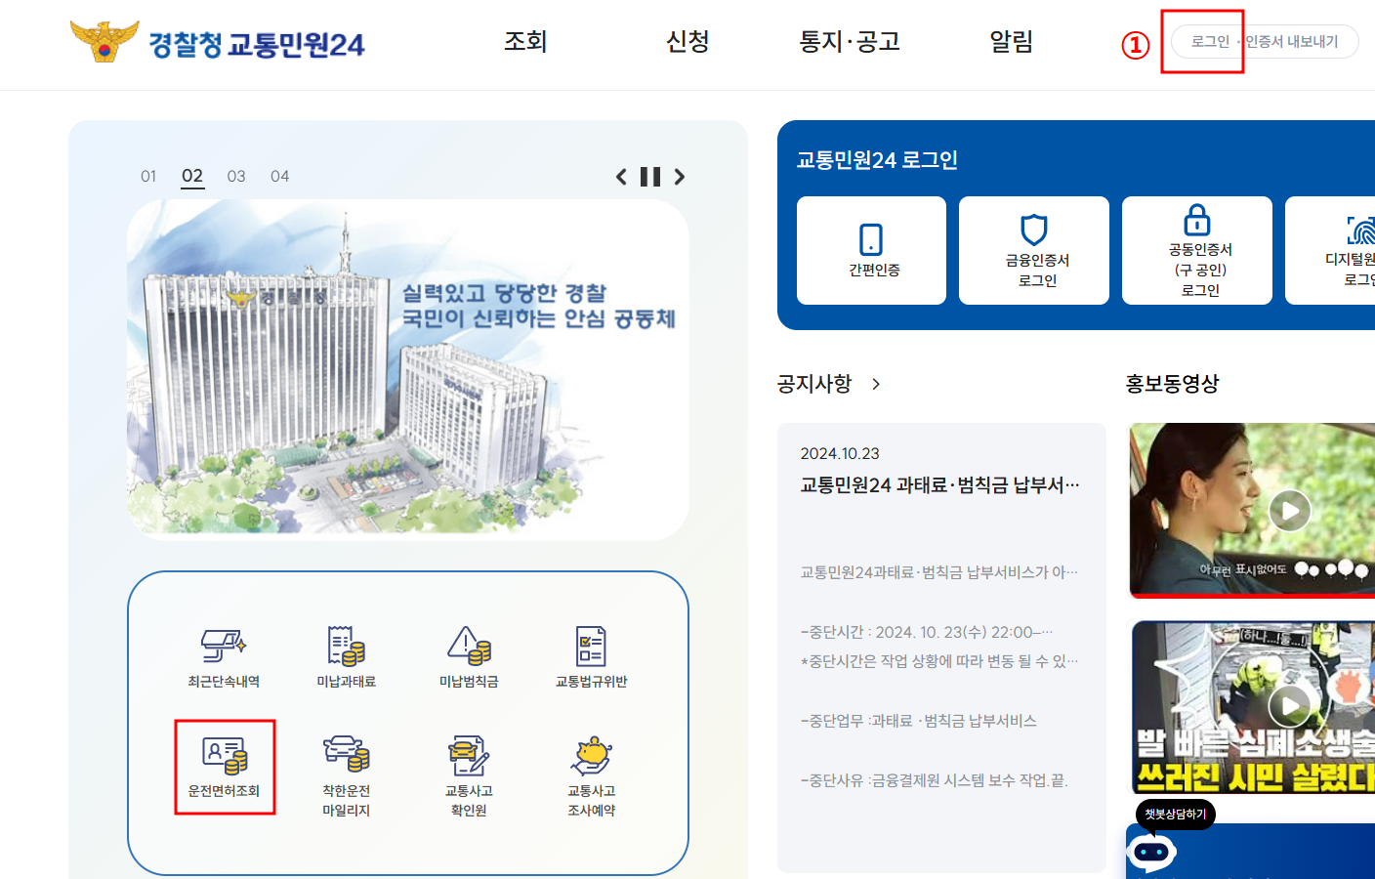Go to previous banner slide

click(x=621, y=177)
